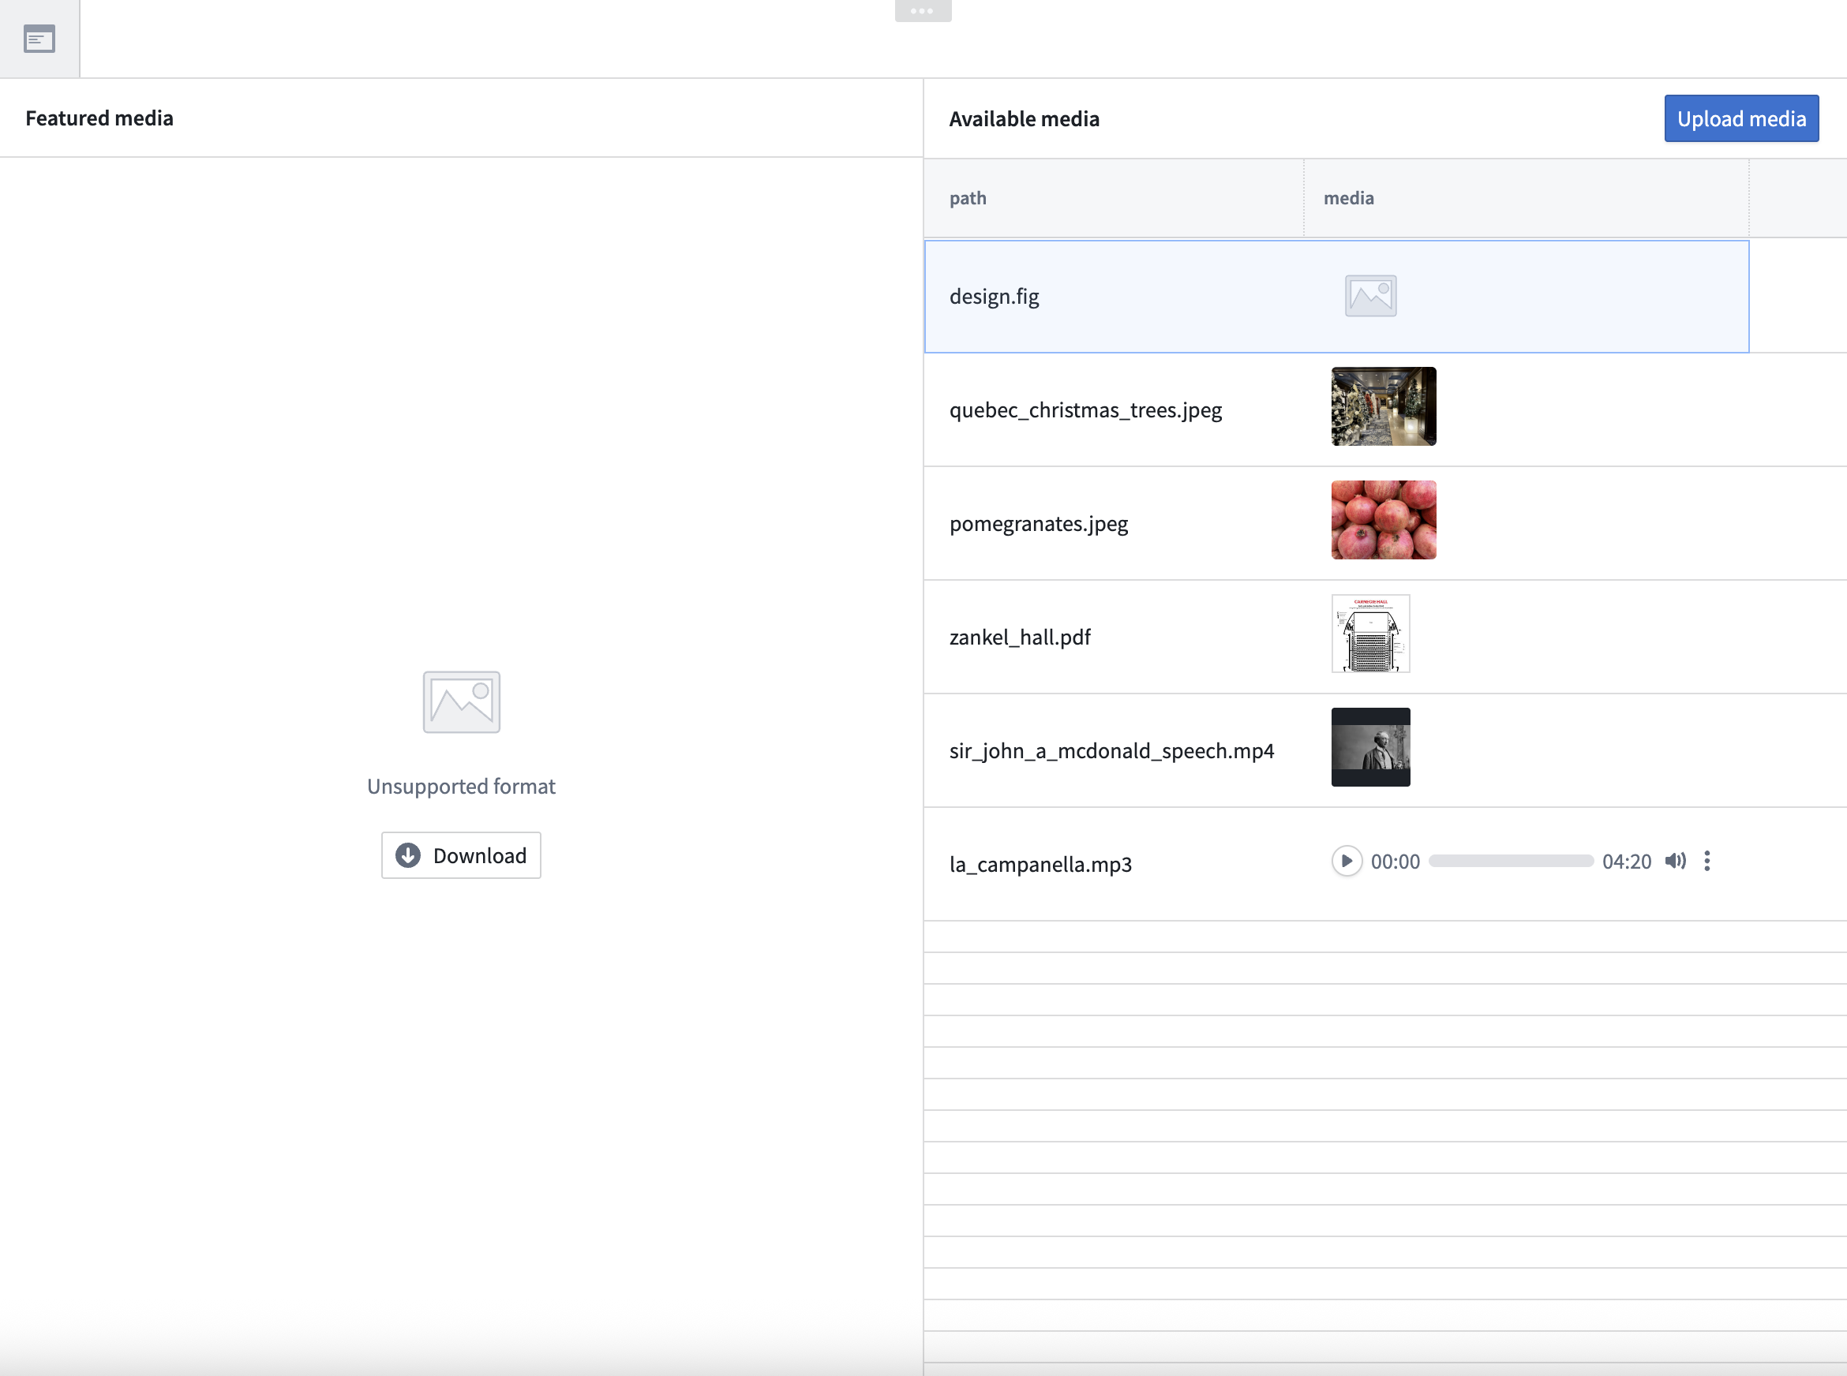Click the unsupported format placeholder icon
1847x1376 pixels.
click(x=461, y=702)
